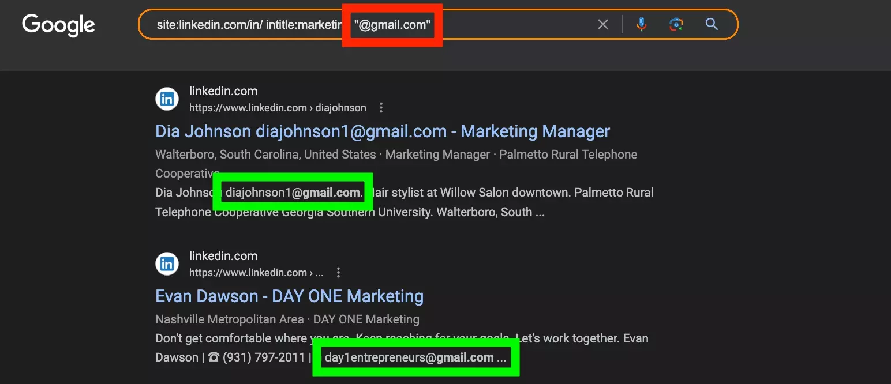Viewport: 891px width, 384px height.
Task: Click linkedin.com domain above Evan Dawson result
Action: coord(223,255)
